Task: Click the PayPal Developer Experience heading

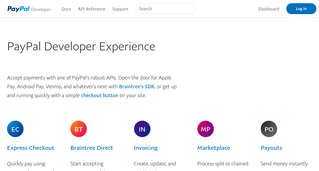Action: (x=81, y=47)
